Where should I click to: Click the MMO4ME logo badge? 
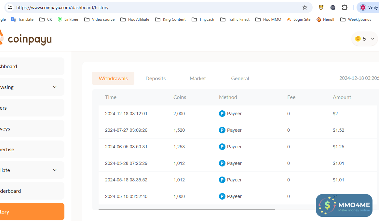tap(344, 205)
